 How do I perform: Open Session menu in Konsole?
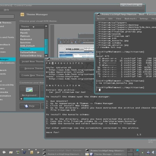point(101,19)
